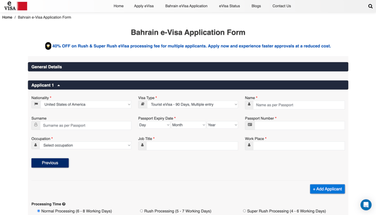Open the passport expiry Day dropdown
376x215 pixels.
coord(154,125)
